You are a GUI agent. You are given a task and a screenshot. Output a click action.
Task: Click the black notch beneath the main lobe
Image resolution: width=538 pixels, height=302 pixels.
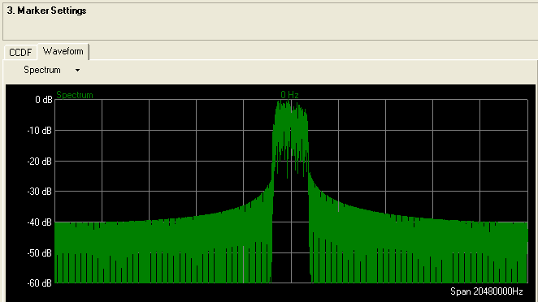[x=291, y=233]
